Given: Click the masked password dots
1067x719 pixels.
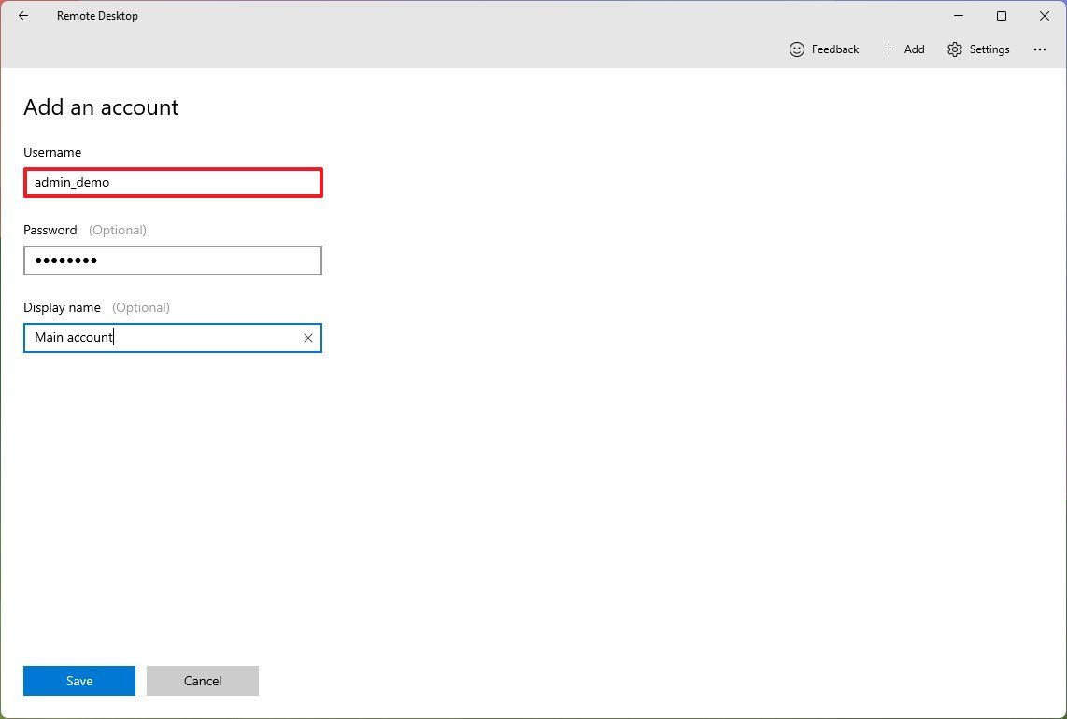Looking at the screenshot, I should (x=65, y=260).
